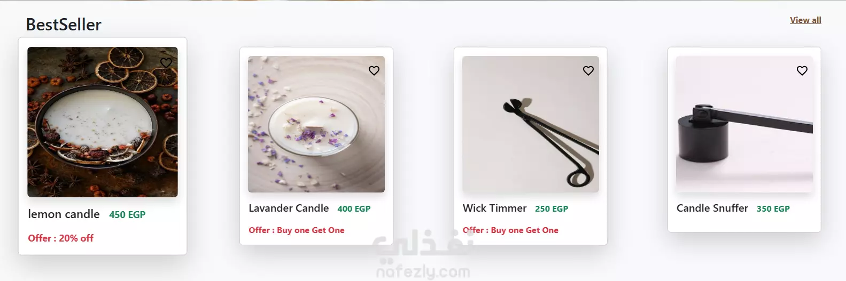The image size is (846, 281).
Task: Click the 450 EGP price
Action: pos(127,215)
